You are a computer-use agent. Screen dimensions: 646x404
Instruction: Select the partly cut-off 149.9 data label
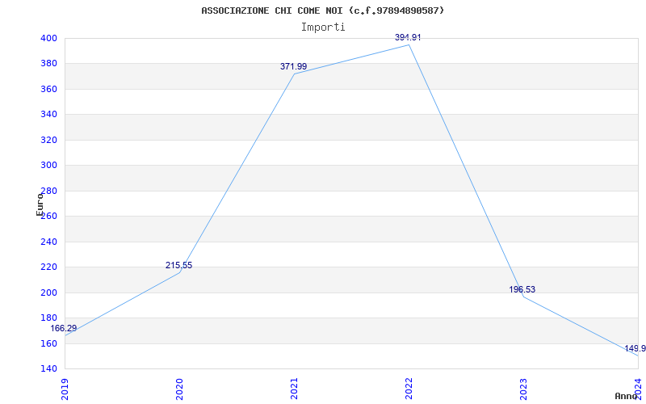click(635, 349)
